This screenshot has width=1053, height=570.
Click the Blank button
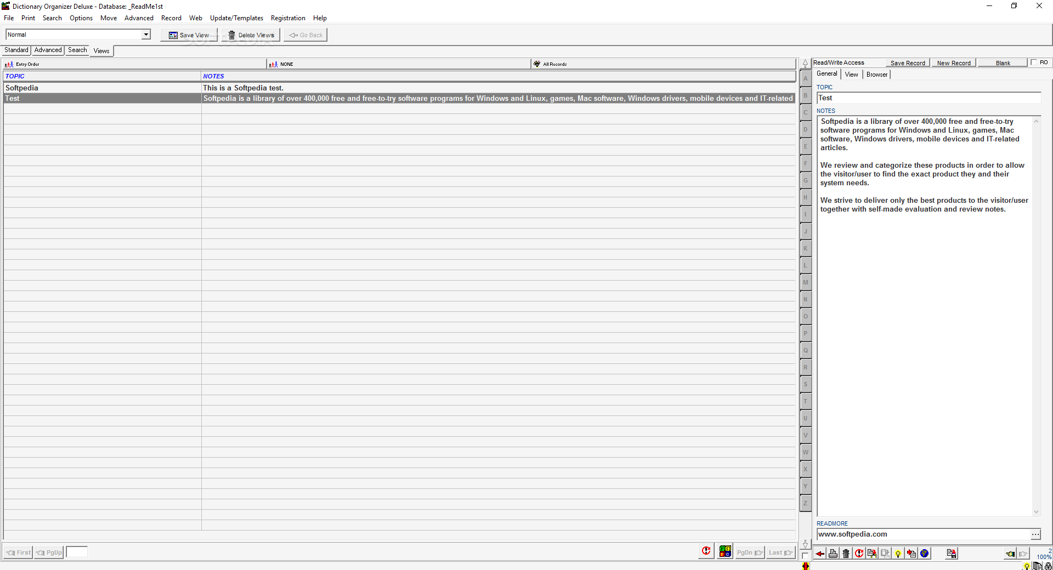point(1003,63)
